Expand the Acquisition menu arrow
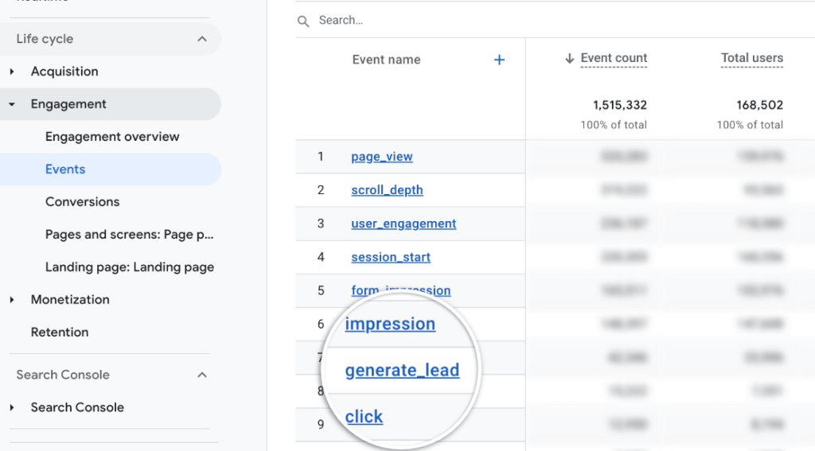The height and width of the screenshot is (451, 815). (x=12, y=72)
